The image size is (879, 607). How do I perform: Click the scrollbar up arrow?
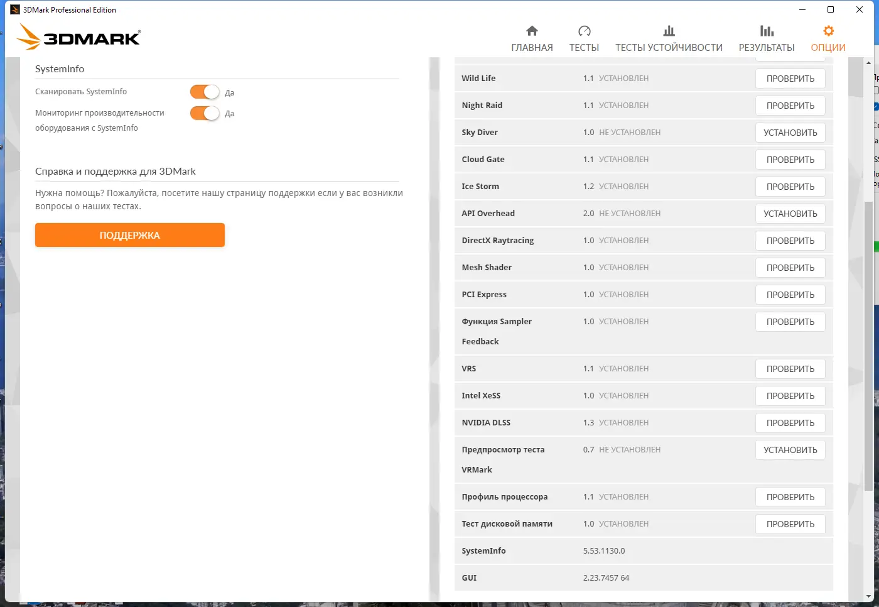click(868, 63)
